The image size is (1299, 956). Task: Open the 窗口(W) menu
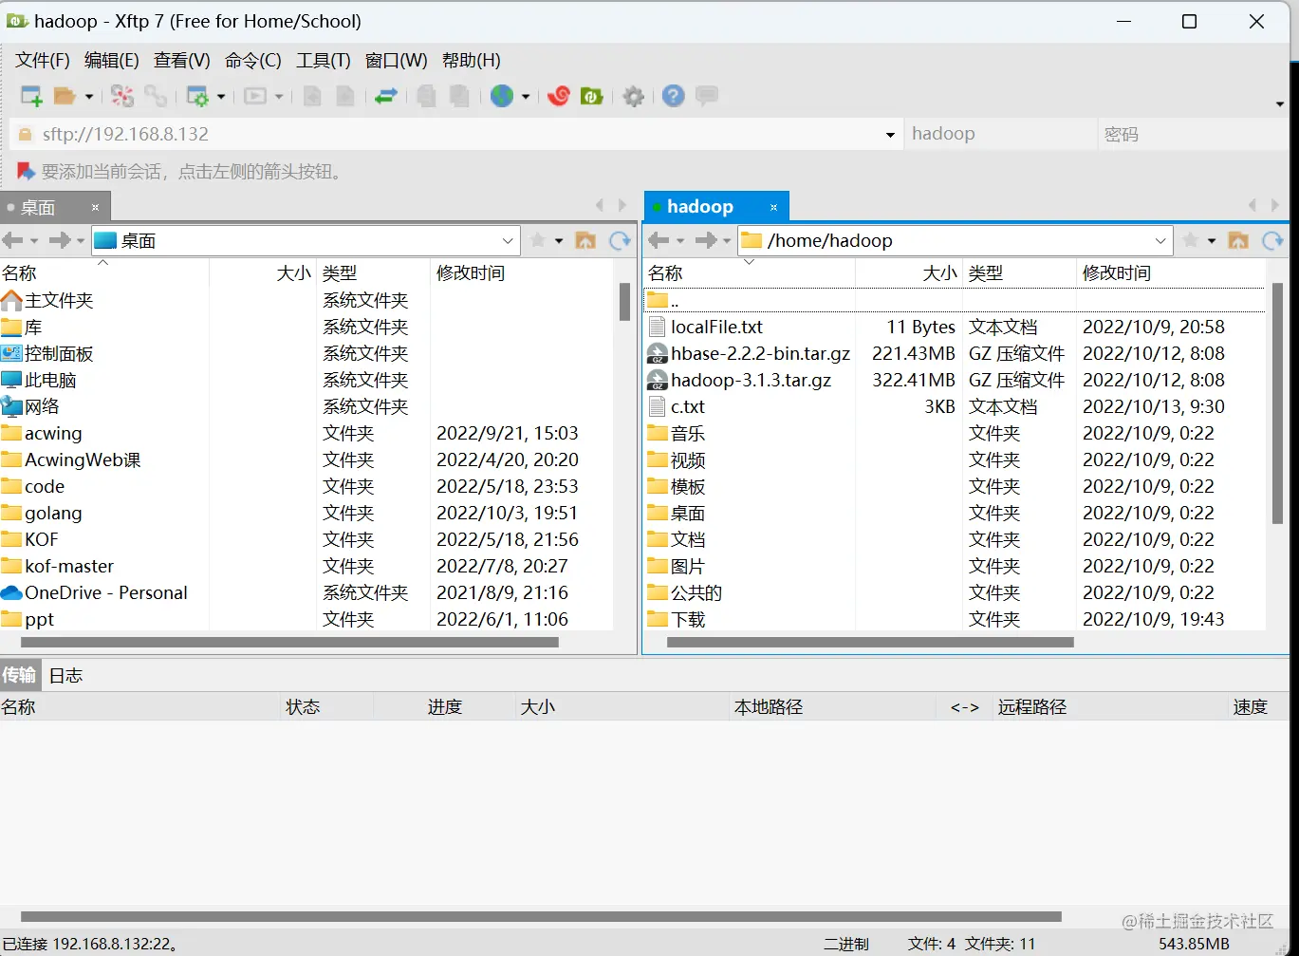[x=397, y=61]
